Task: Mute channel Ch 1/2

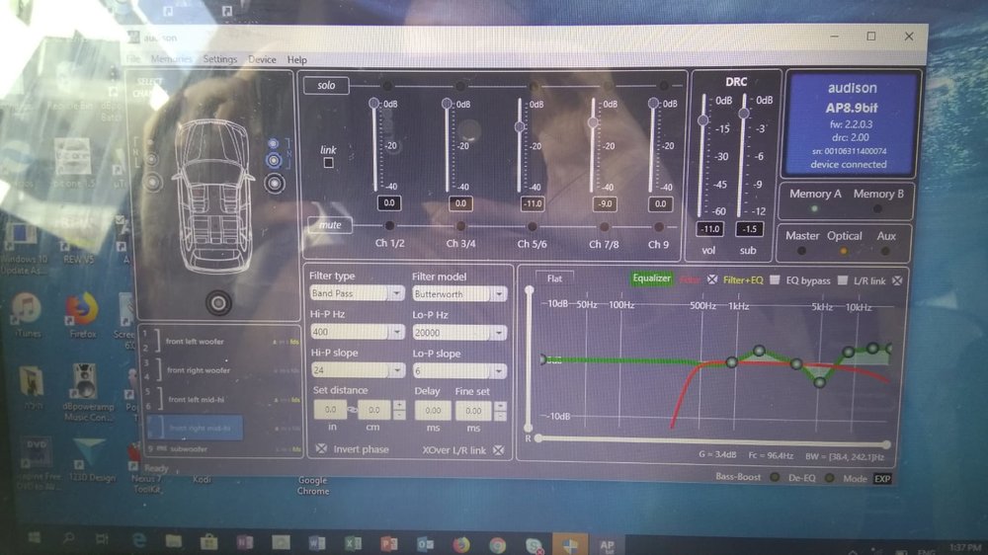Action: point(389,225)
